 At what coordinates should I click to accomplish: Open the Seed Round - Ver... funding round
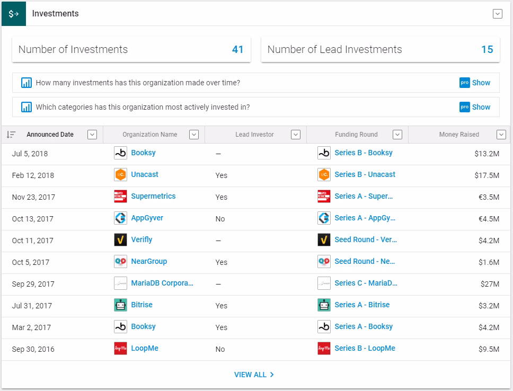(x=366, y=239)
